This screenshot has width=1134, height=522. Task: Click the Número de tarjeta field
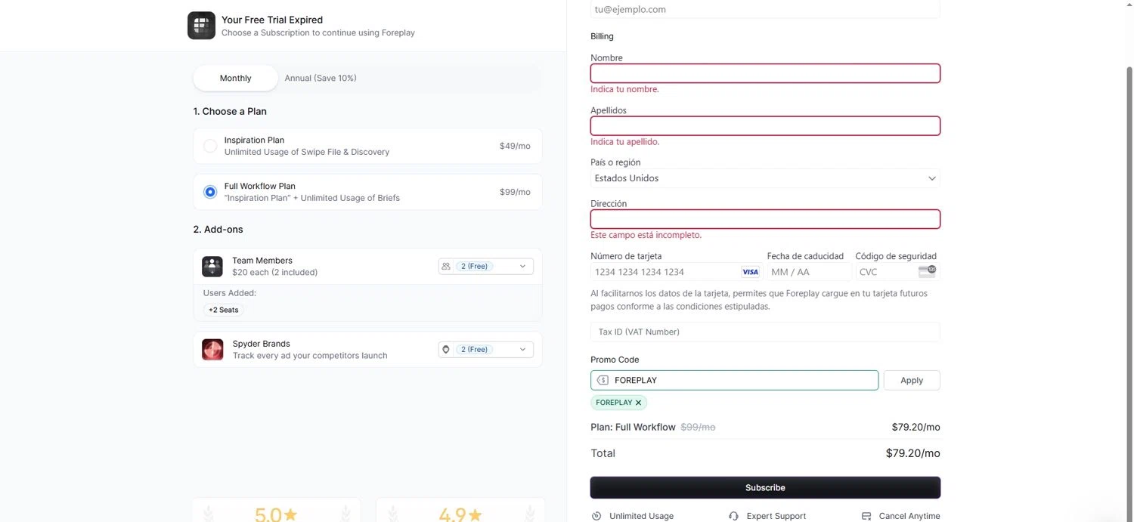click(676, 272)
